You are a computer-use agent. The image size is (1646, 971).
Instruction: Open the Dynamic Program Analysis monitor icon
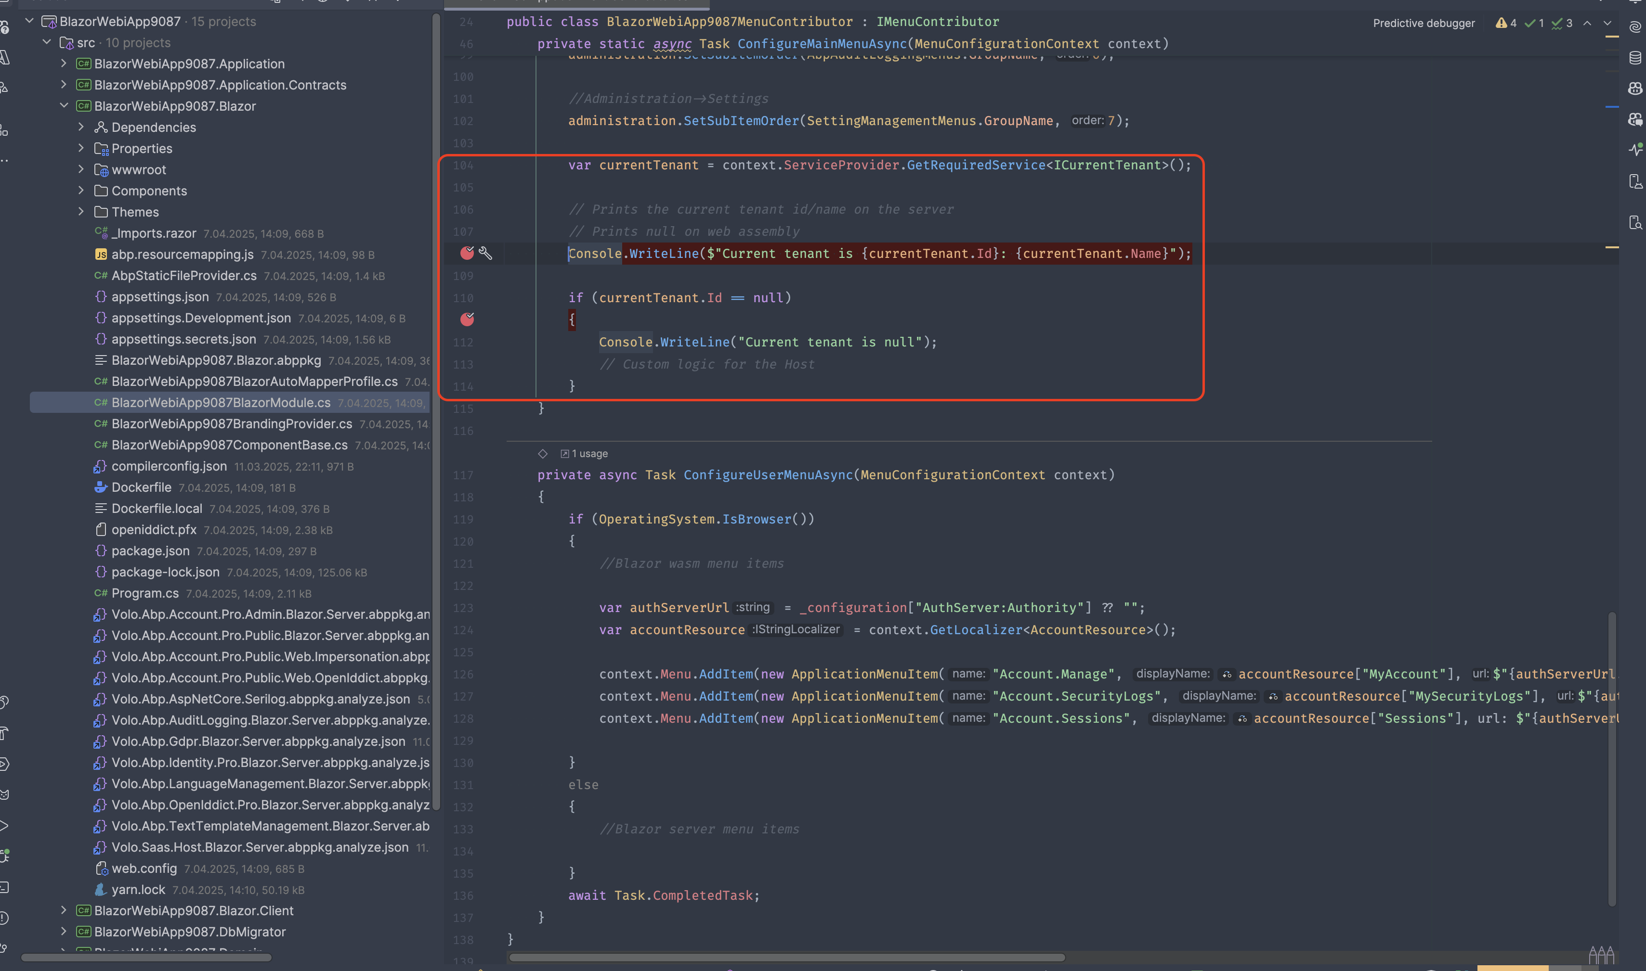point(1635,150)
